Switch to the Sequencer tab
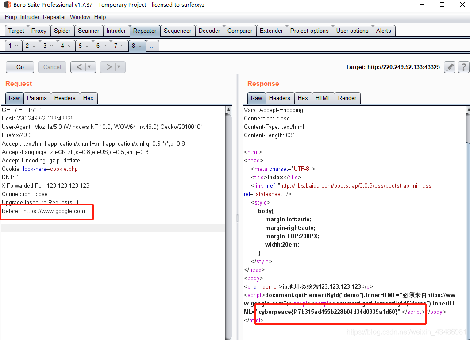 pos(177,31)
